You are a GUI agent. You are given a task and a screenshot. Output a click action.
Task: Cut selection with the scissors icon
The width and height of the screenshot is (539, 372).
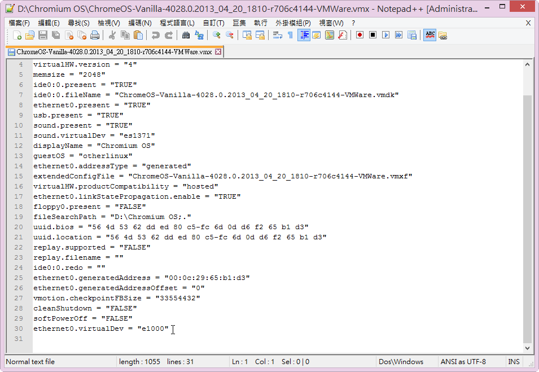112,35
